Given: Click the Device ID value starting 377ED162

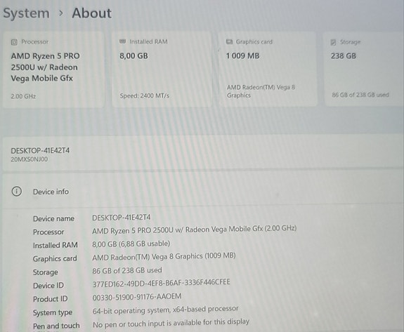Looking at the screenshot, I should 162,283.
